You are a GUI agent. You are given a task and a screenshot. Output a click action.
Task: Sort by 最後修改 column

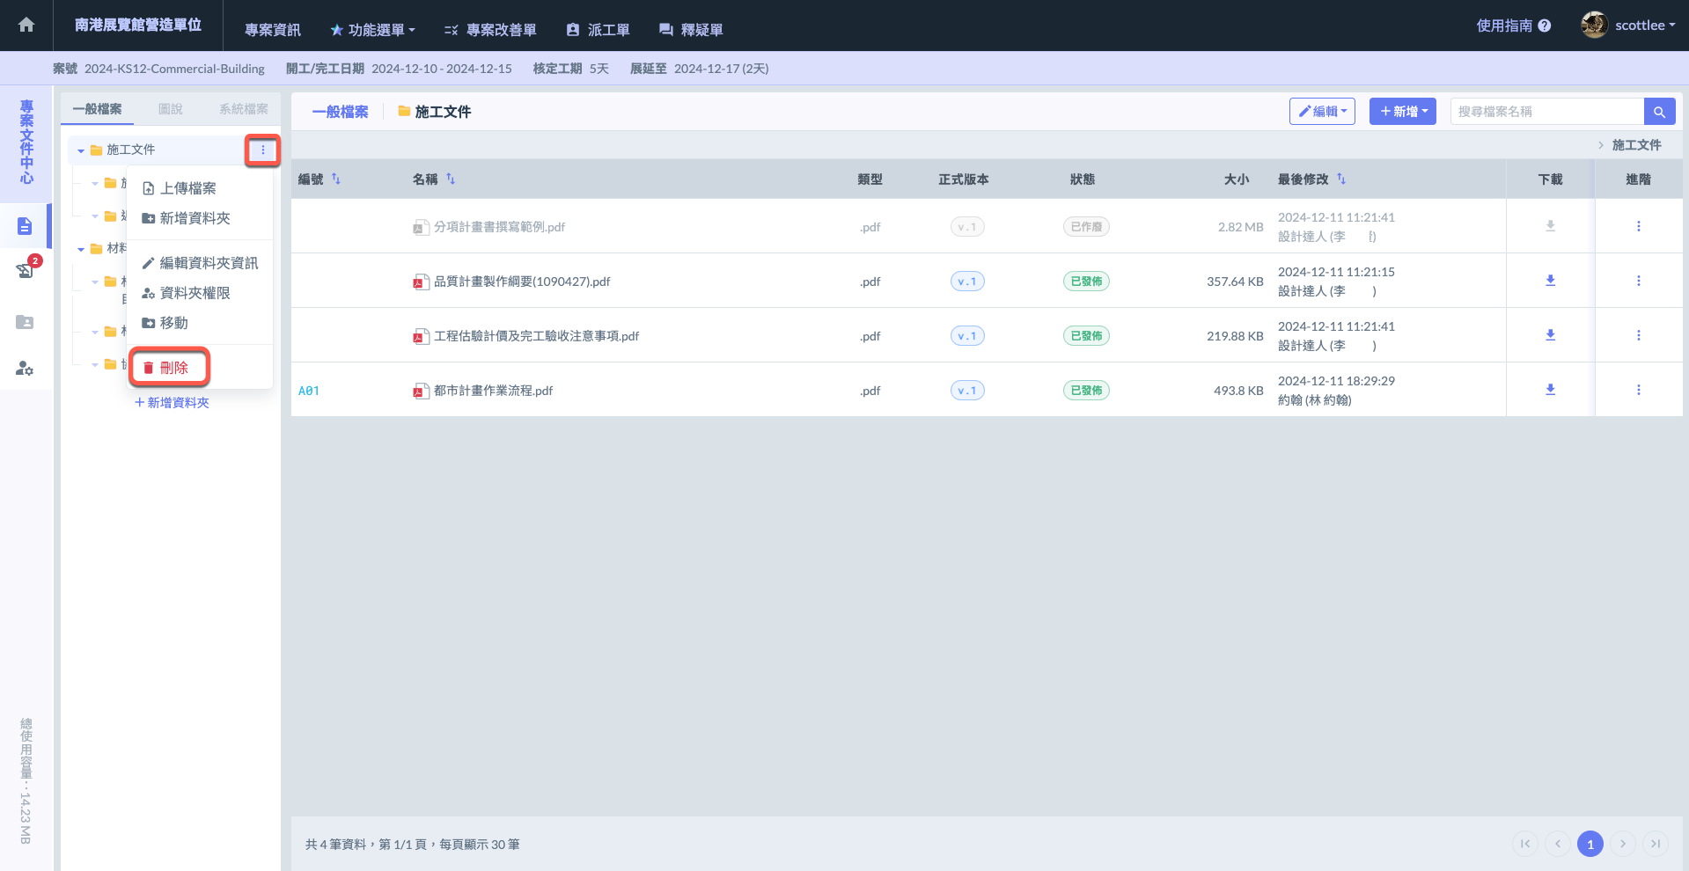pos(1341,179)
